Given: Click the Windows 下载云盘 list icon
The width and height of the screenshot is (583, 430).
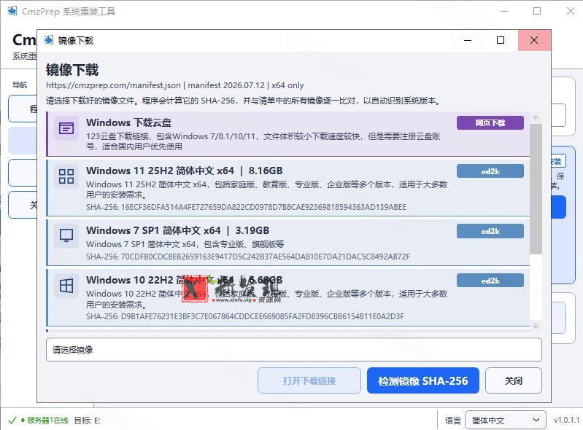Looking at the screenshot, I should pyautogui.click(x=66, y=128).
